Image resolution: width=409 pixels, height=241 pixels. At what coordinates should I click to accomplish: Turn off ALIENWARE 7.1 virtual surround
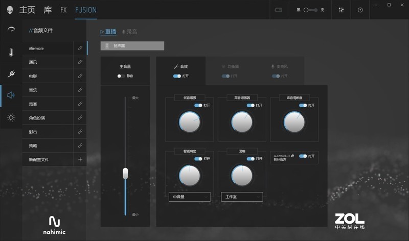point(303,156)
